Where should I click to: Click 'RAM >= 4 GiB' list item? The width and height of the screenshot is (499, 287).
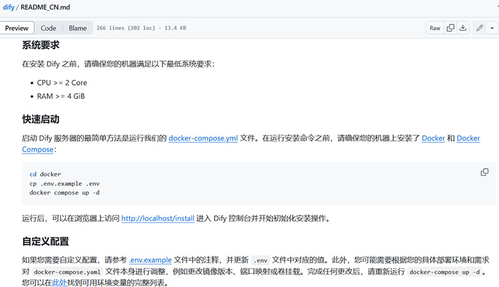(x=61, y=96)
